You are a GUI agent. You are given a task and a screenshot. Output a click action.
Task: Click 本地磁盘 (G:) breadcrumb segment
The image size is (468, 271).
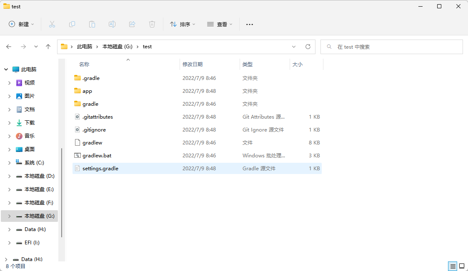[117, 47]
